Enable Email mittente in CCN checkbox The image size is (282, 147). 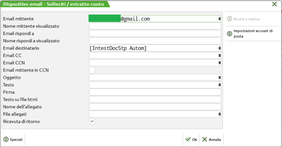pyautogui.click(x=92, y=70)
